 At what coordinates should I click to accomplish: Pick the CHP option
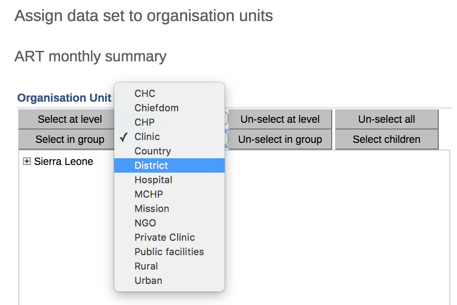144,122
